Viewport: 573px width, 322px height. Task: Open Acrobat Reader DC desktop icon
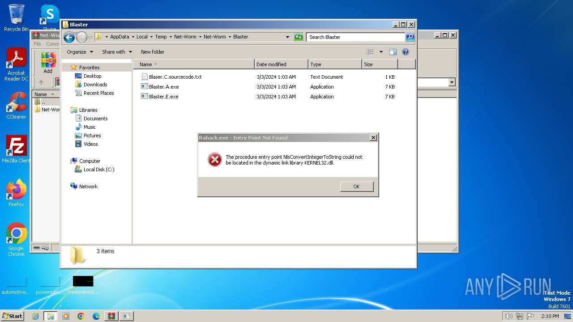click(x=16, y=64)
